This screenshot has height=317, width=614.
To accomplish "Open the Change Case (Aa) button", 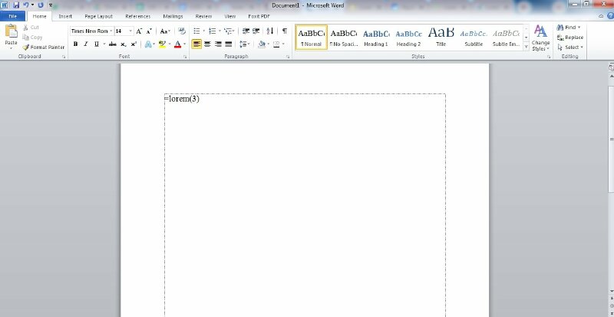I will [x=165, y=31].
